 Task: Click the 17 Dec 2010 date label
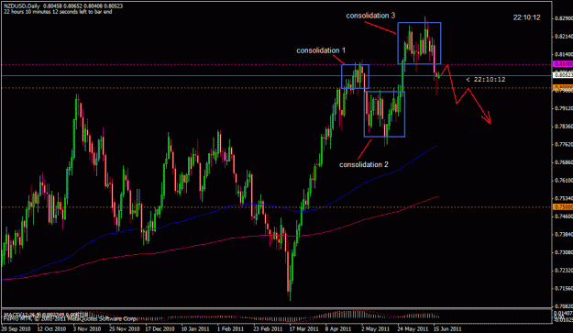pyautogui.click(x=160, y=328)
